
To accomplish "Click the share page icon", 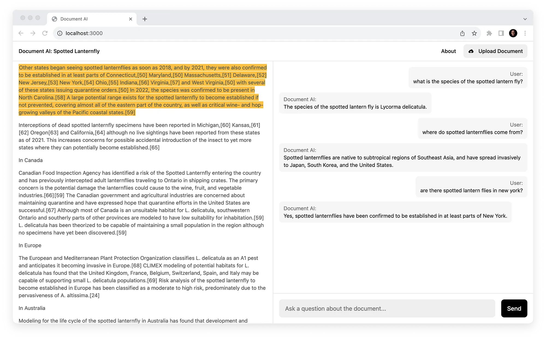I will pyautogui.click(x=462, y=33).
